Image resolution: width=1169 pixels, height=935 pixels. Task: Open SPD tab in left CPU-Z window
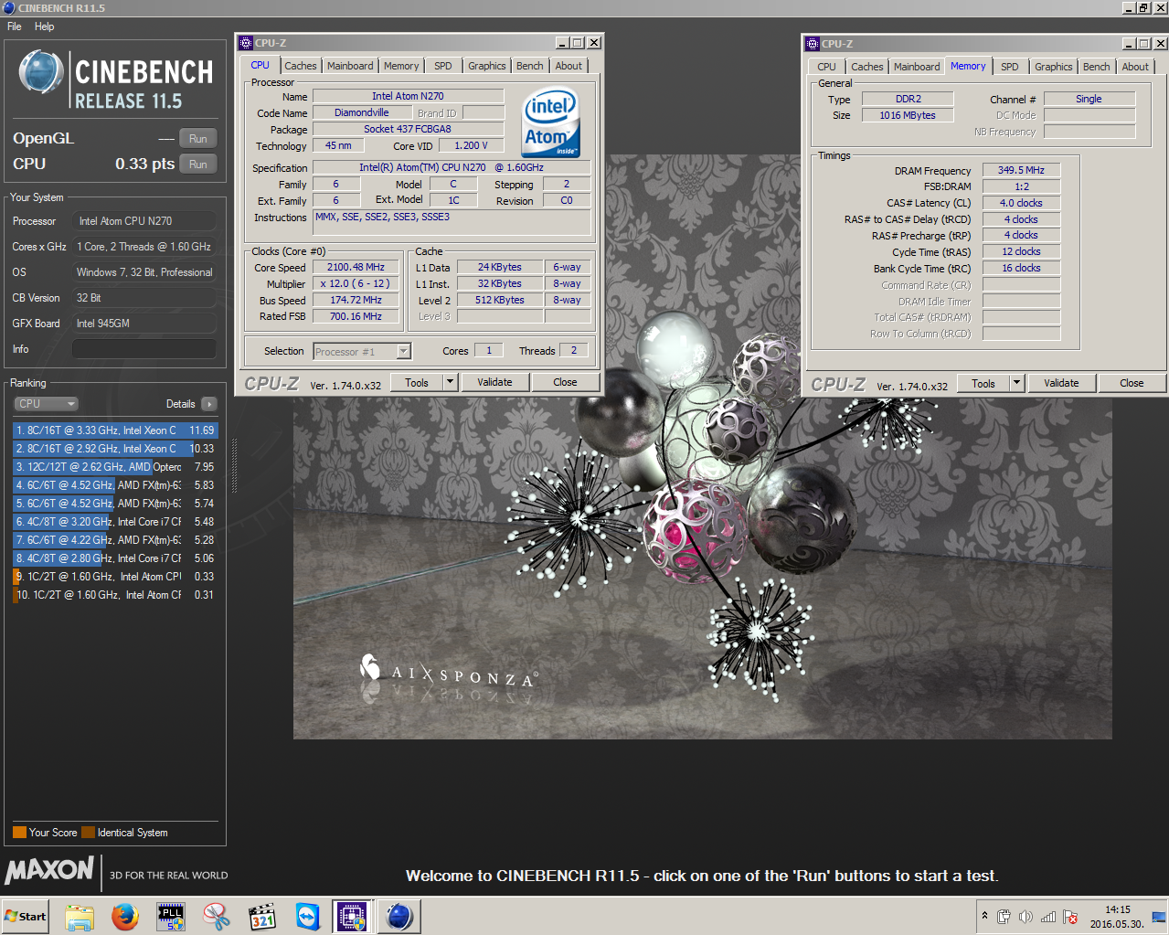(x=443, y=66)
